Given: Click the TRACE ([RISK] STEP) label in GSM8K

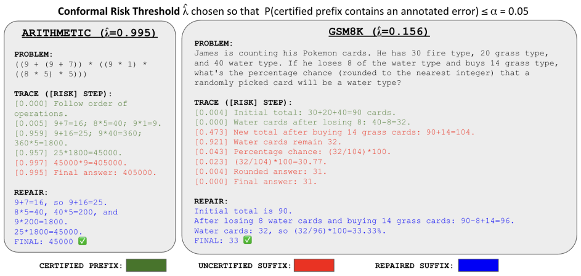Looking at the screenshot, I should coord(243,102).
